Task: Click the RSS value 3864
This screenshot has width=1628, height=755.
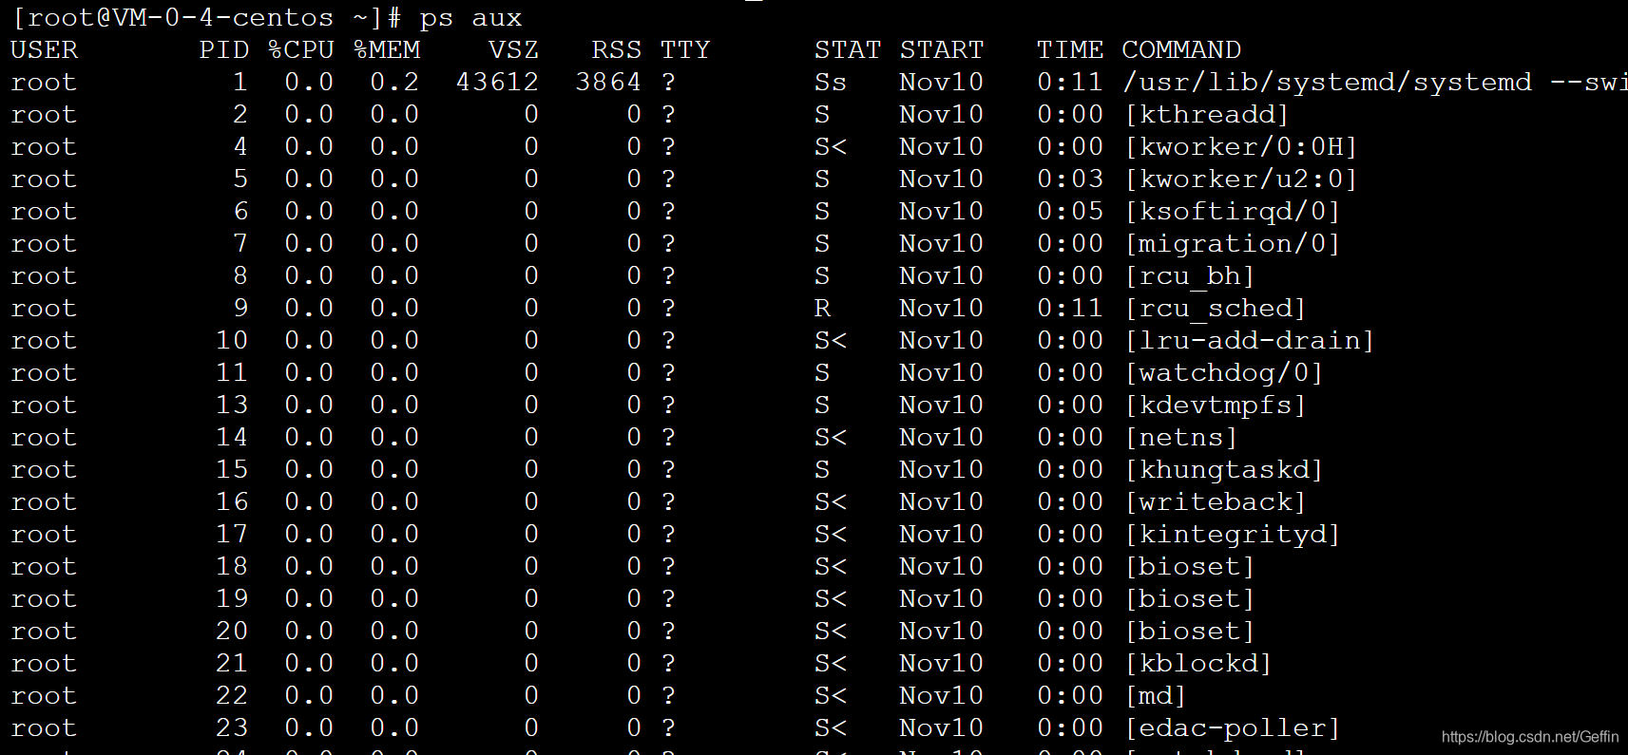Action: [608, 82]
